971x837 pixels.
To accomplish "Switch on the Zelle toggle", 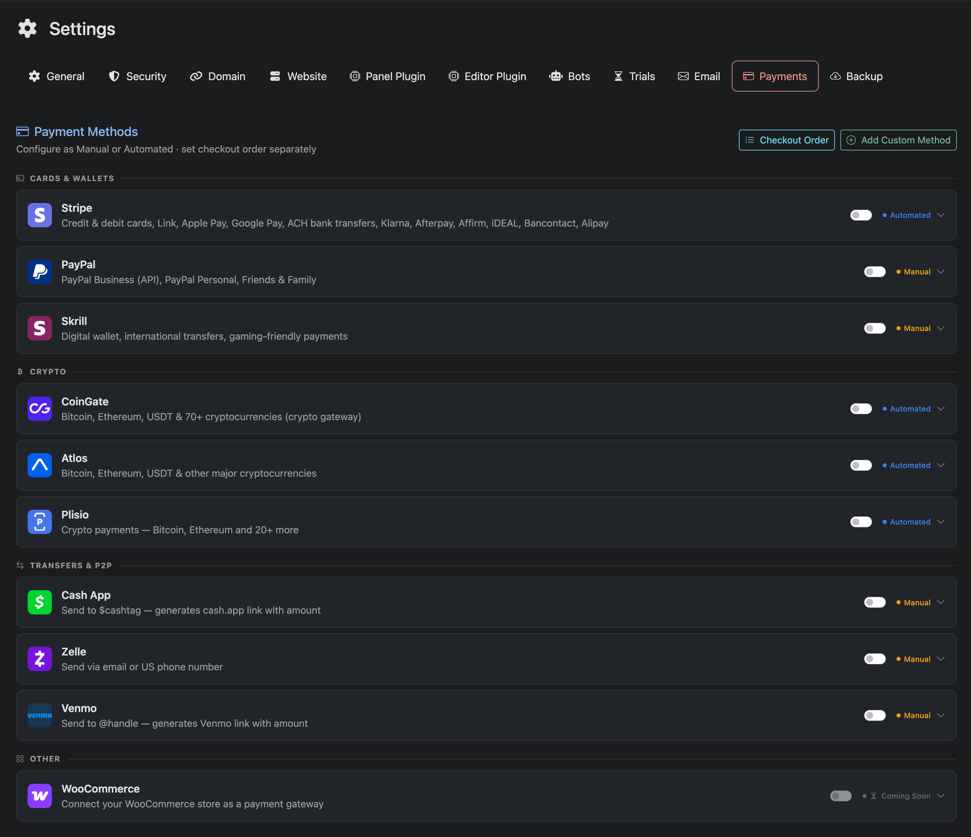I will (x=875, y=659).
